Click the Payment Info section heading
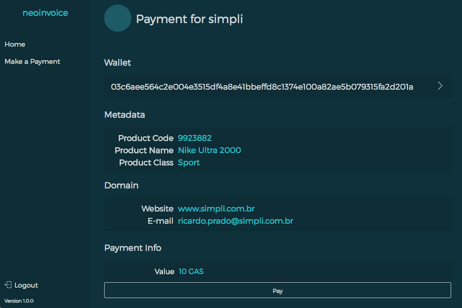Screen dimensions: 462x308 click(133, 248)
